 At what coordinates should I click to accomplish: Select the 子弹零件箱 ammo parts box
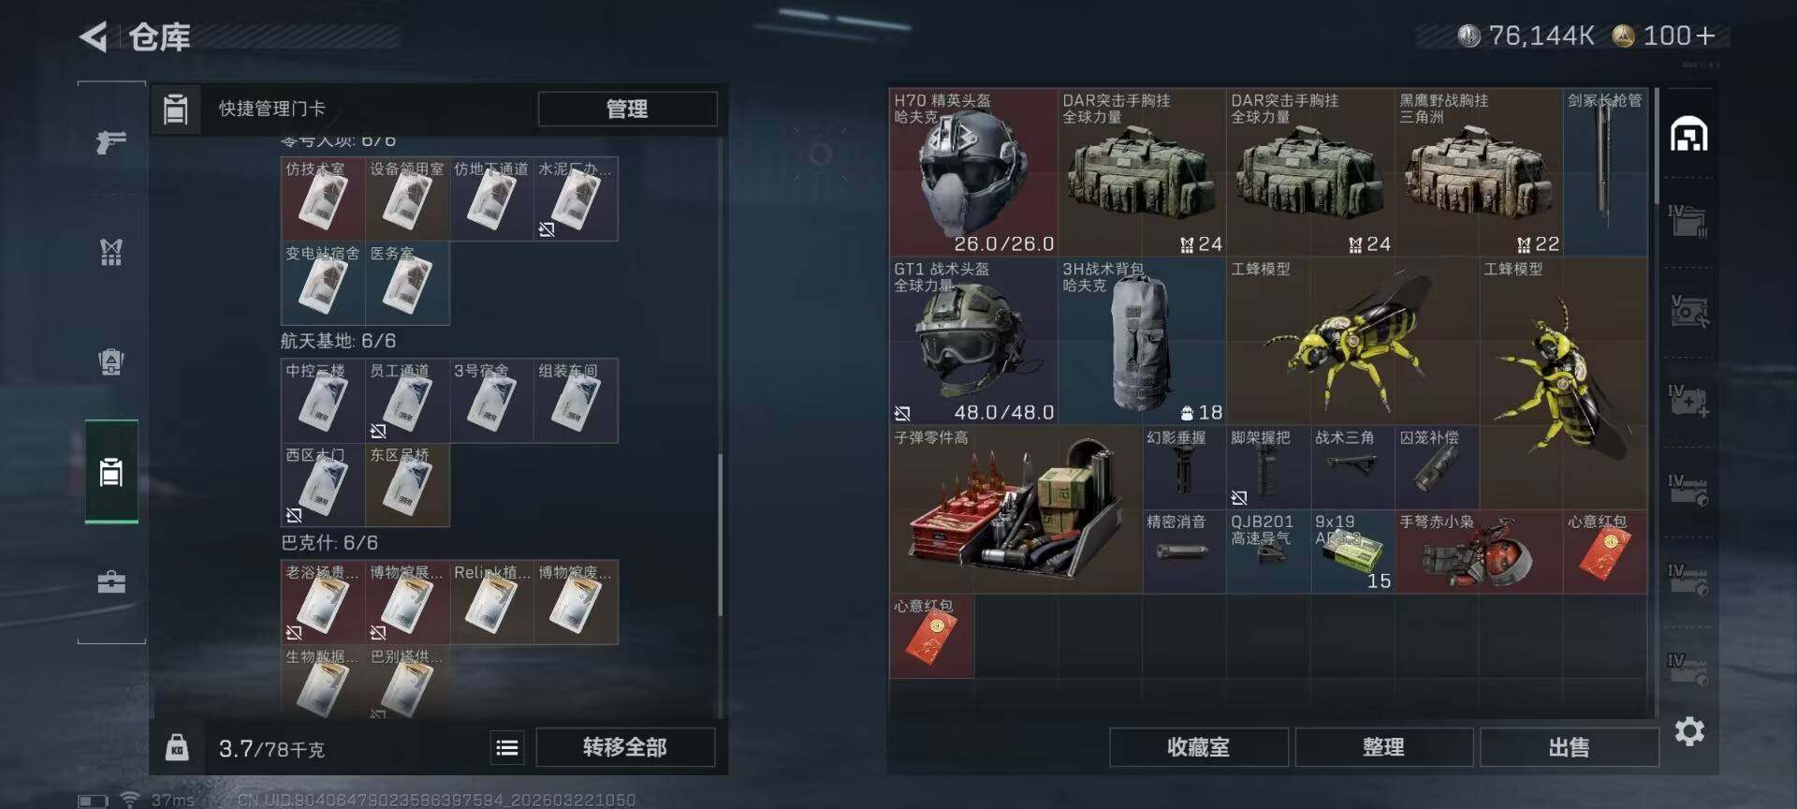pyautogui.click(x=1015, y=509)
